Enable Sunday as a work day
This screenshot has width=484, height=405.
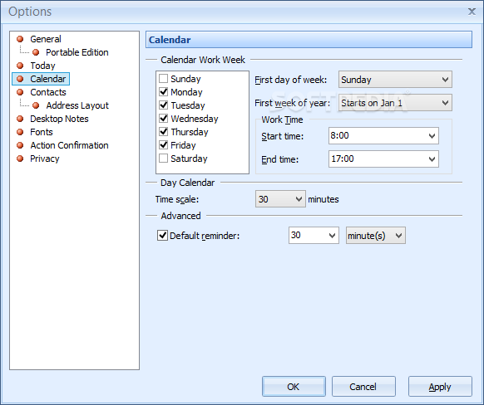pyautogui.click(x=163, y=79)
